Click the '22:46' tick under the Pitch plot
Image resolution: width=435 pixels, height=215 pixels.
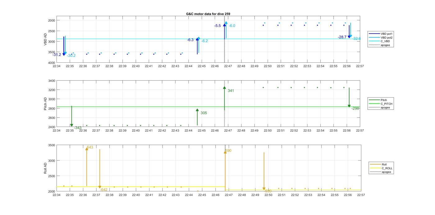(x=215, y=131)
